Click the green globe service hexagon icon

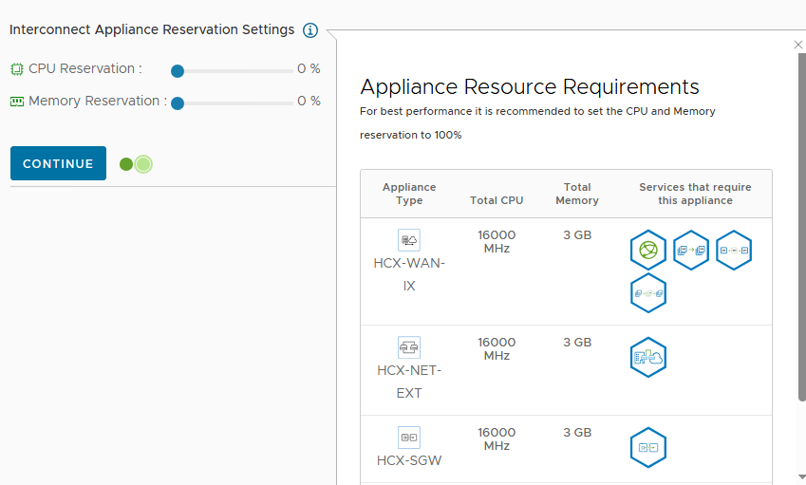point(648,251)
